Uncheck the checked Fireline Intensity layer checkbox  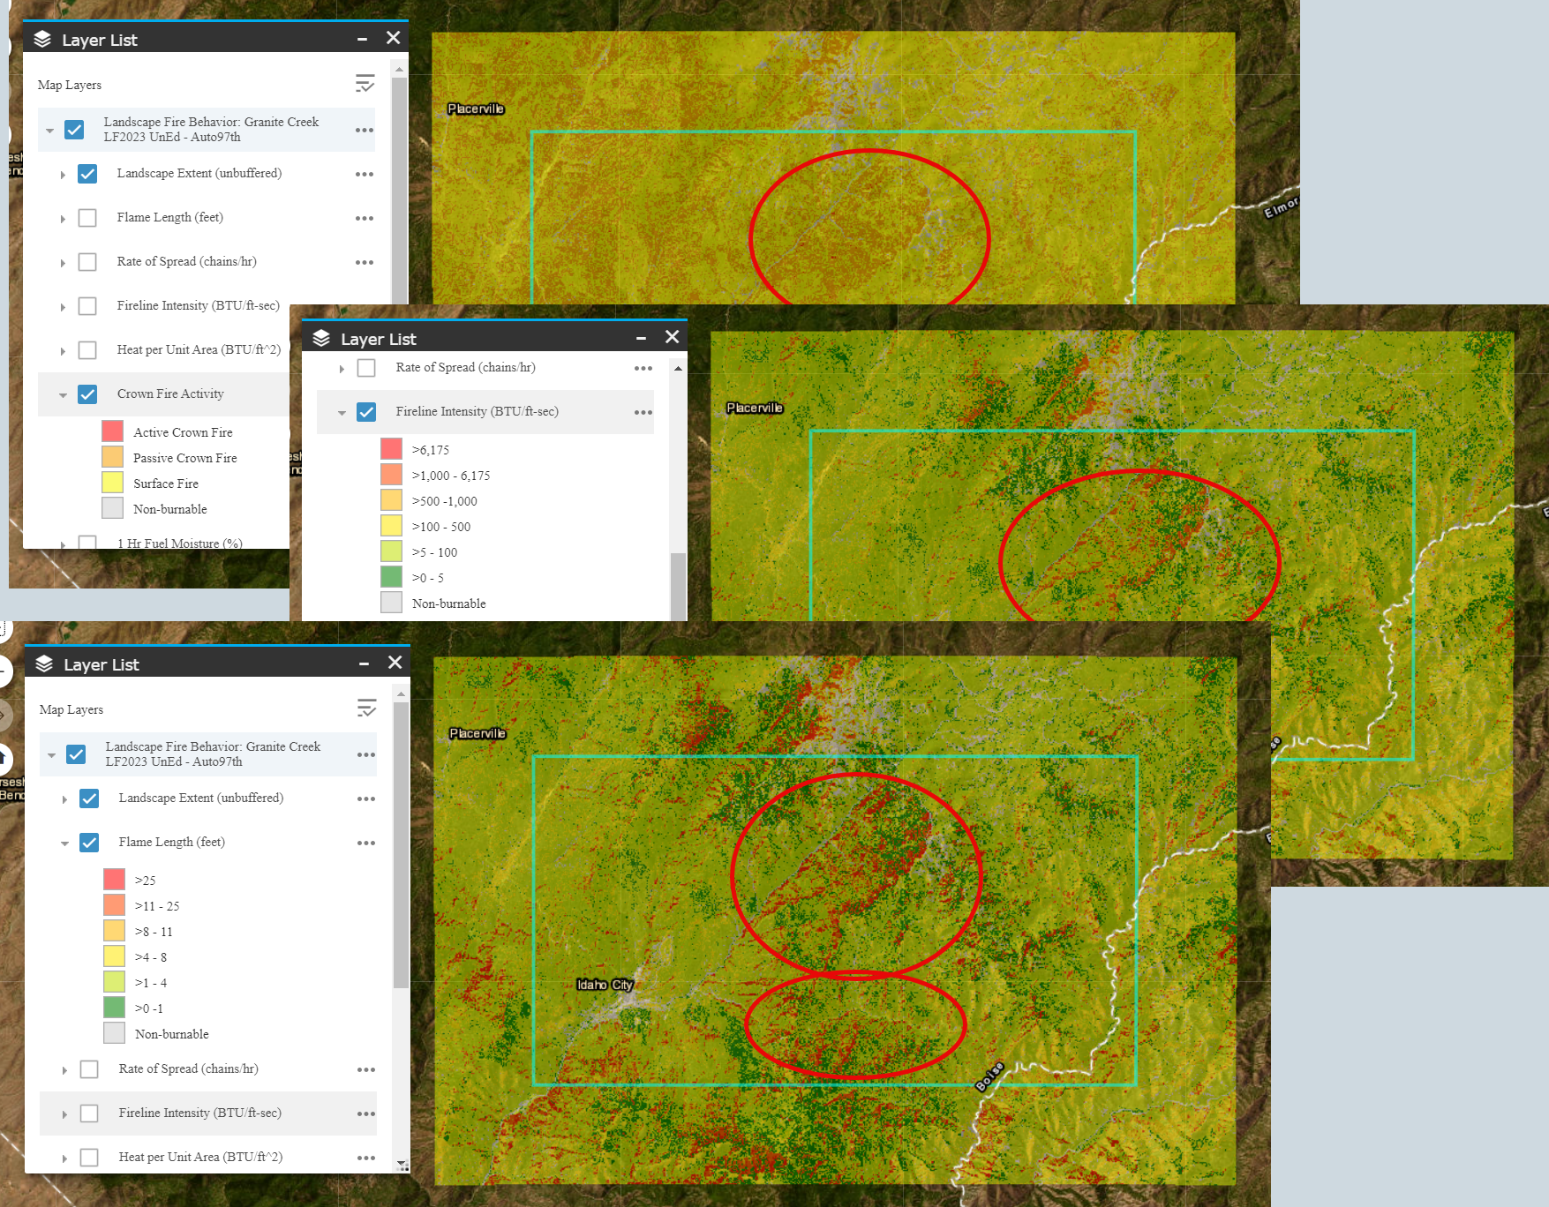(366, 412)
